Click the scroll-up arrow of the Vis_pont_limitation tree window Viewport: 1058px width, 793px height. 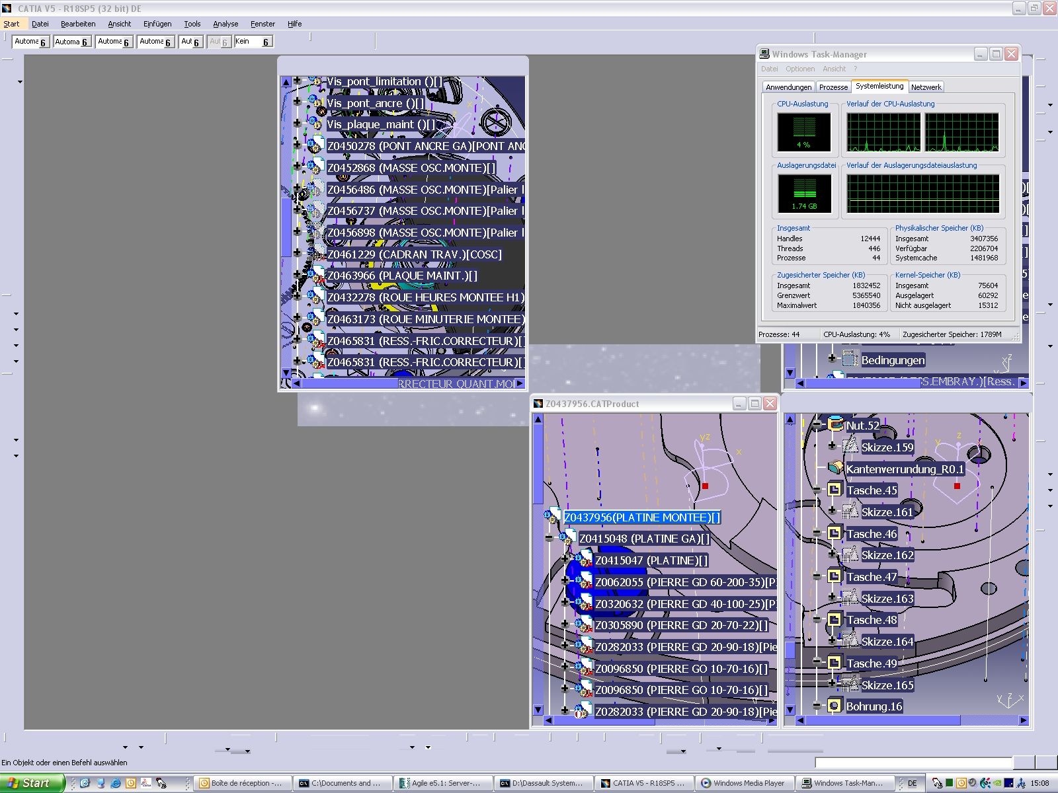(x=286, y=82)
